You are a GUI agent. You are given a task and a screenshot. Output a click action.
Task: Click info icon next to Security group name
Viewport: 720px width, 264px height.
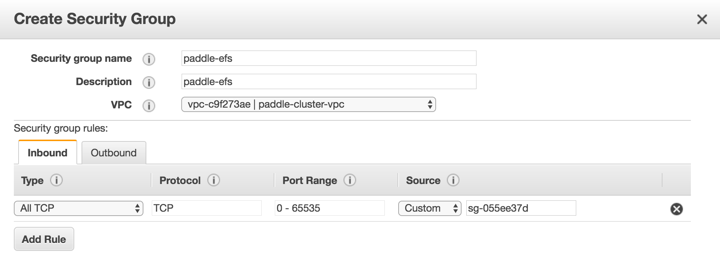pyautogui.click(x=149, y=59)
